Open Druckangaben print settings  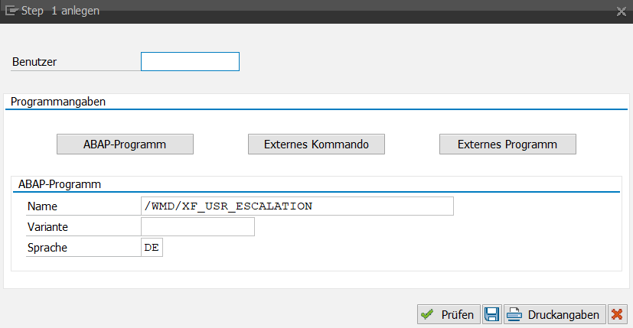click(554, 314)
